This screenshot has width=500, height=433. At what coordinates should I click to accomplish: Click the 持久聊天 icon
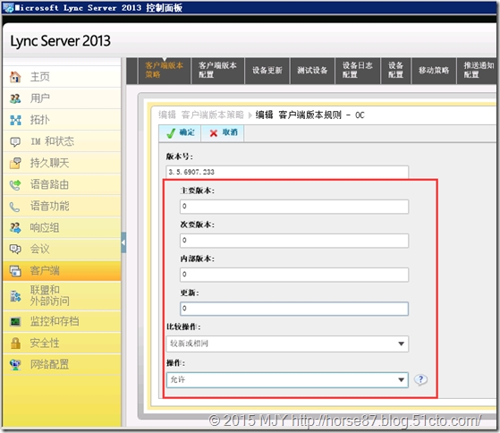[15, 163]
